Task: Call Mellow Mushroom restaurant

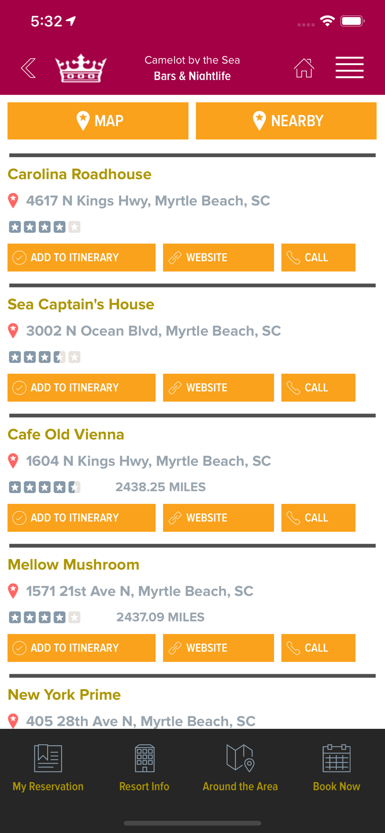Action: tap(318, 648)
